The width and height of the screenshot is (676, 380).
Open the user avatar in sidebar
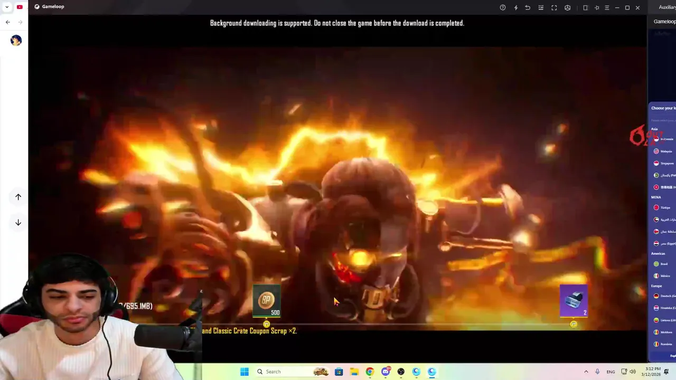tap(16, 41)
